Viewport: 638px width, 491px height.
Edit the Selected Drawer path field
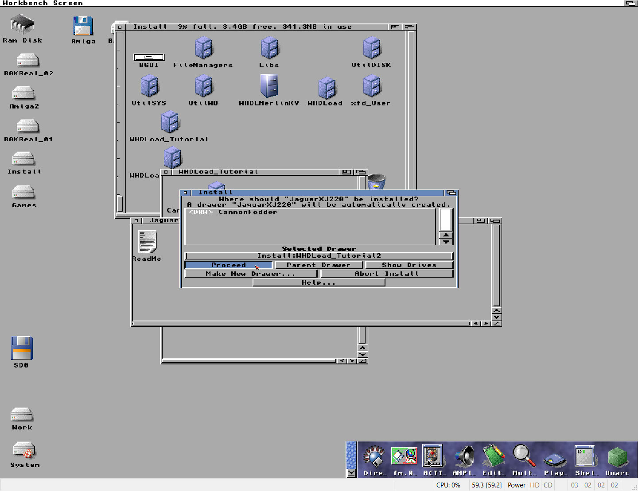click(x=319, y=256)
